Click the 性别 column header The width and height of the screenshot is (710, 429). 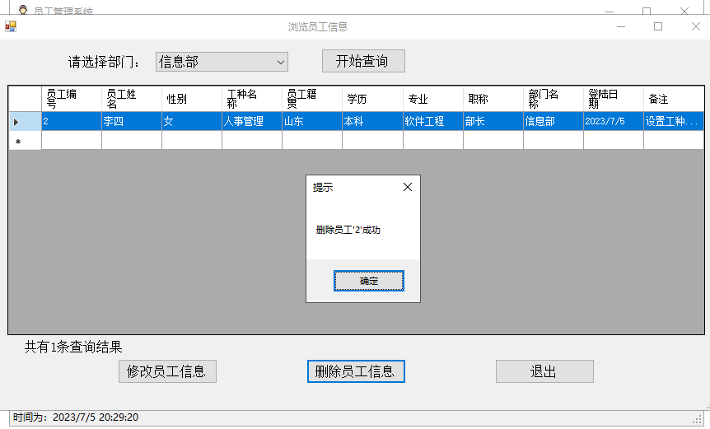pos(191,99)
